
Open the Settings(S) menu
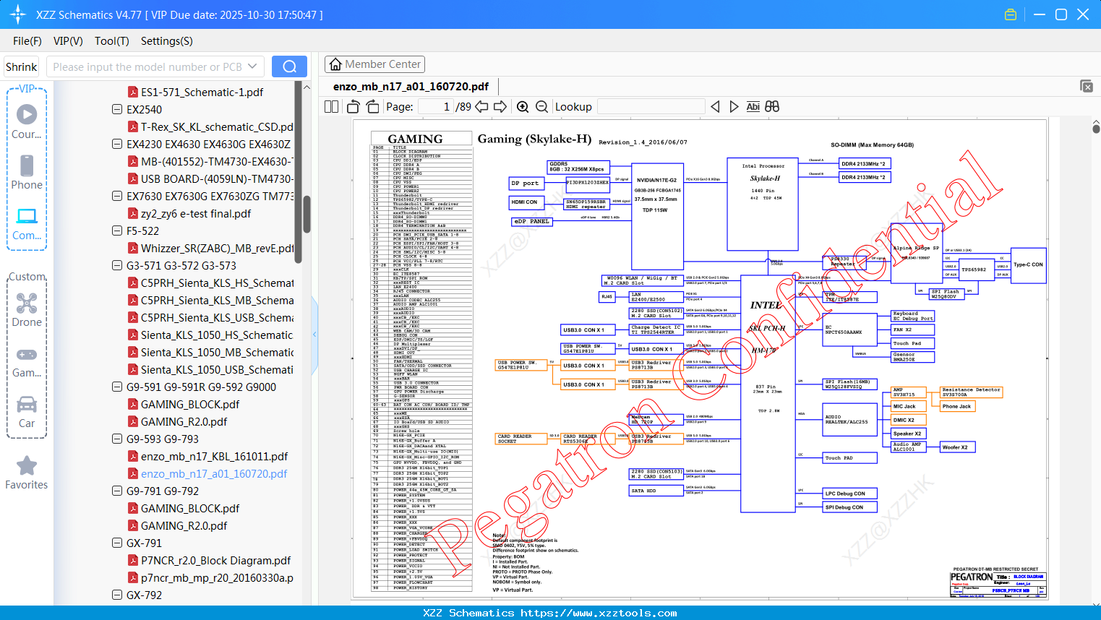167,41
